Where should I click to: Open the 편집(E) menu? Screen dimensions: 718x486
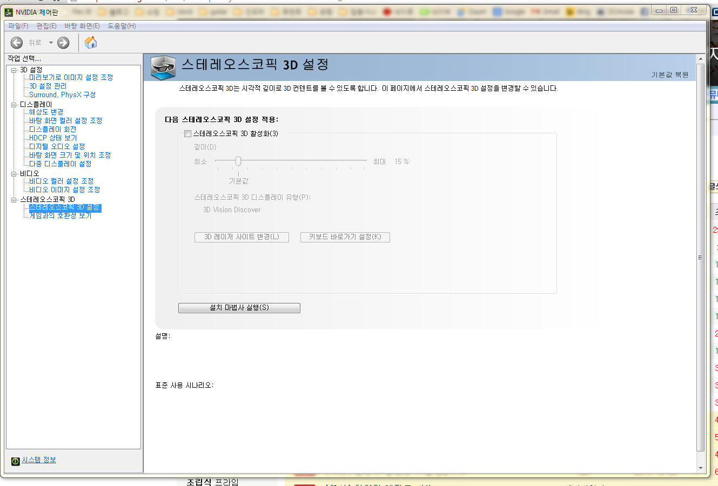tap(46, 26)
